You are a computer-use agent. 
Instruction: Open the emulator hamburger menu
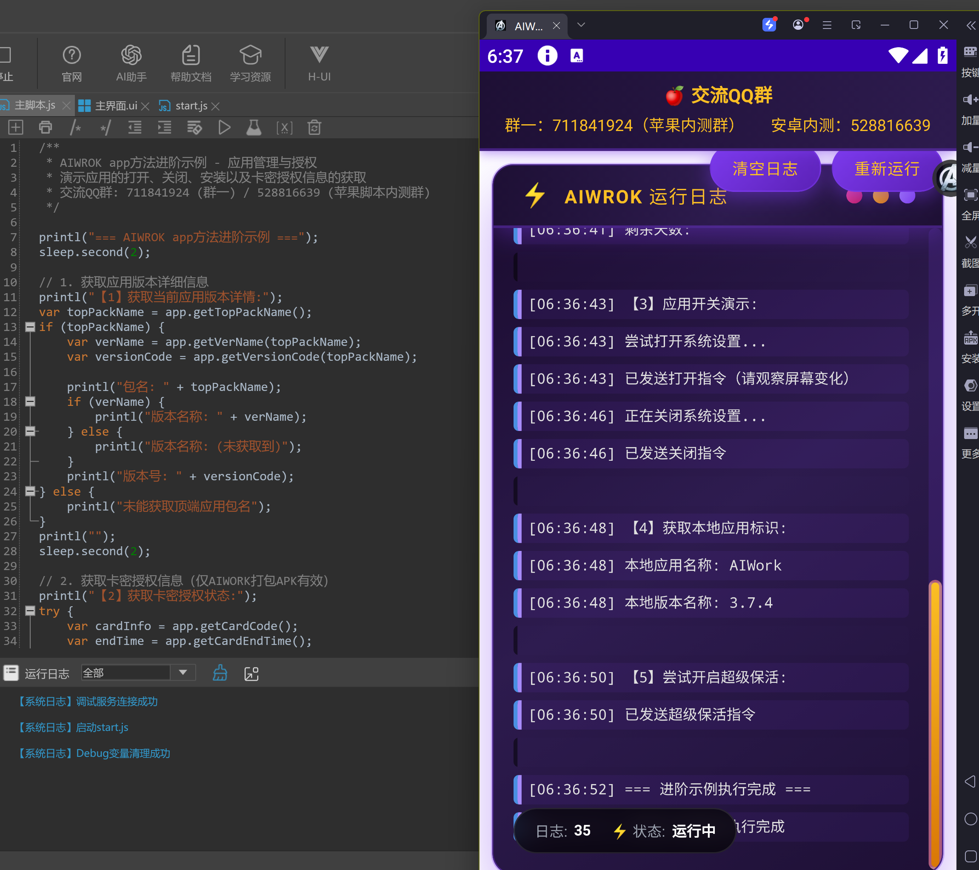(x=827, y=25)
